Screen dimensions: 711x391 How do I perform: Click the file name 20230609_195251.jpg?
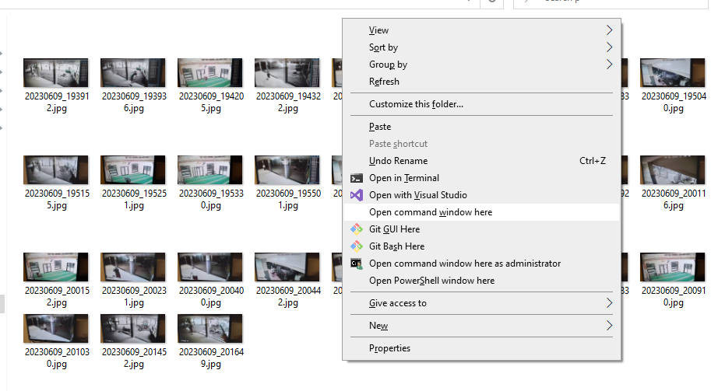134,200
